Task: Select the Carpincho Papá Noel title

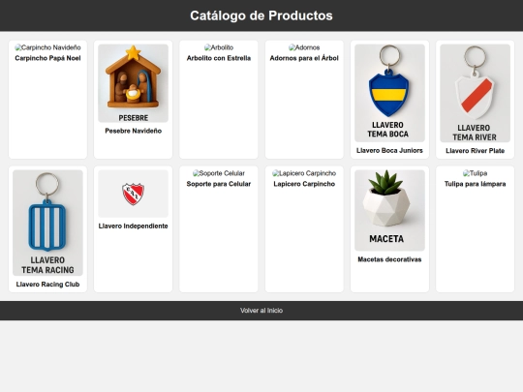Action: click(47, 58)
